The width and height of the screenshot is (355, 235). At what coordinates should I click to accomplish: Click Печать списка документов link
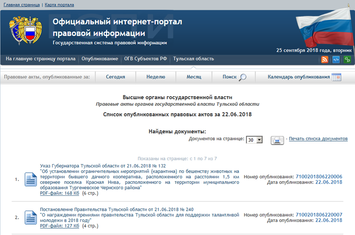pos(318,139)
